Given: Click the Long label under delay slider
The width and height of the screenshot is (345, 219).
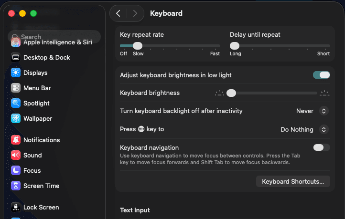Looking at the screenshot, I should (236, 53).
